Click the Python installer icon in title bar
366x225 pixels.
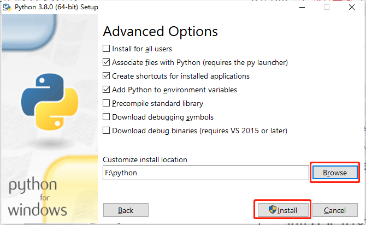(x=7, y=7)
